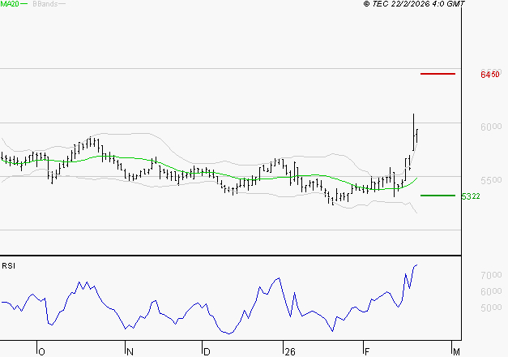Select the October 'O' time axis marker
Viewport: 508px width, 357px height.
click(41, 351)
